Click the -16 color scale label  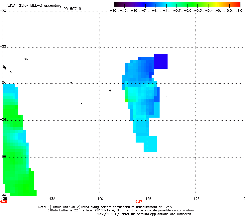point(113,11)
